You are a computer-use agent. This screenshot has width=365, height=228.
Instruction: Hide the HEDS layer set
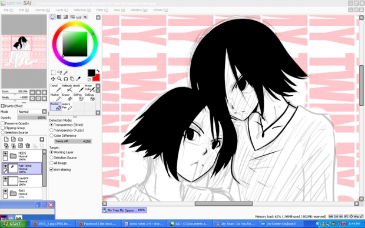pyautogui.click(x=5, y=153)
